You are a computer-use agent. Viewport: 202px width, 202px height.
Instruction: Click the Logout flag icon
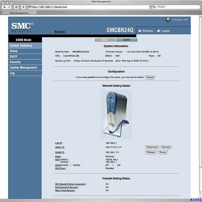pos(158,31)
